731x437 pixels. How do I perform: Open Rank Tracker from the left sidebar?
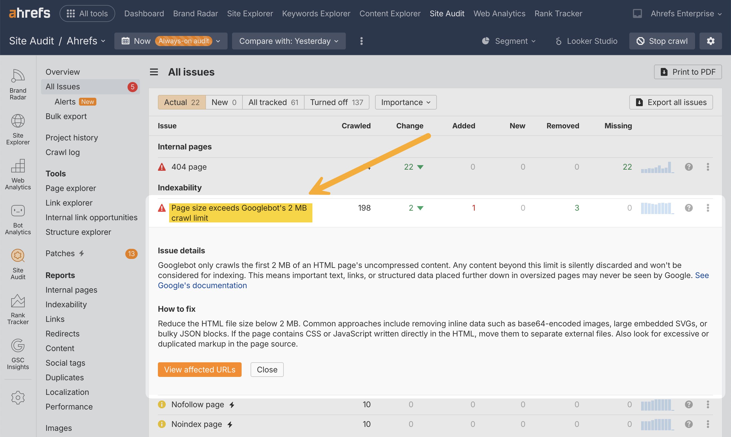[x=18, y=309]
